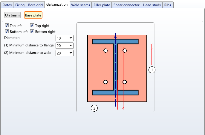Open the Head studs tab

152,5
